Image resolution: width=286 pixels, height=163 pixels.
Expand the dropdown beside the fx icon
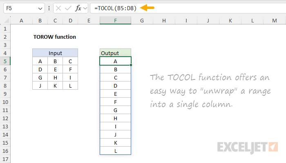(x=85, y=8)
